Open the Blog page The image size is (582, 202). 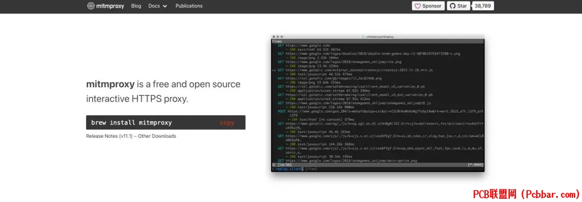pyautogui.click(x=136, y=6)
